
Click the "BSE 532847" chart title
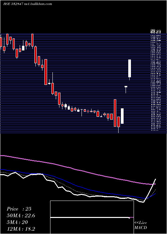(13, 4)
